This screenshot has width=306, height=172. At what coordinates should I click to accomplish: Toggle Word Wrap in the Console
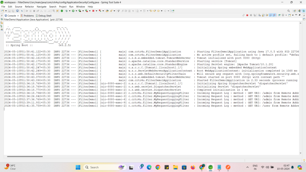click(267, 15)
